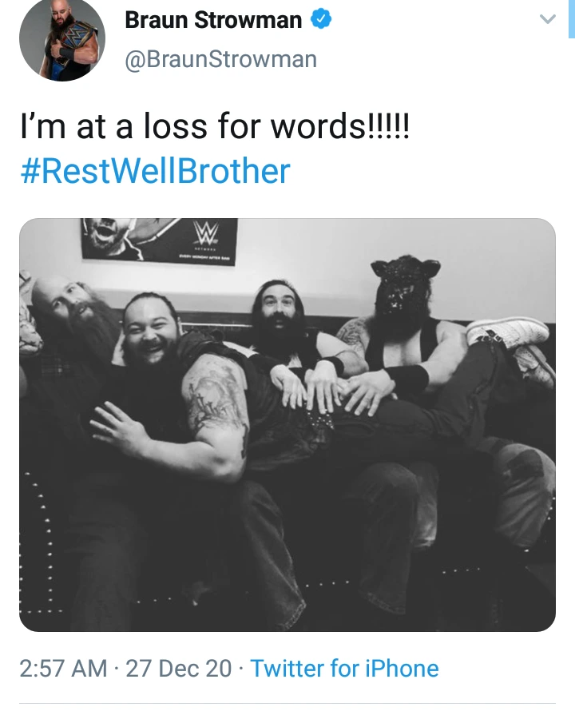Tap the white sneaker in the photo

pos(508,333)
